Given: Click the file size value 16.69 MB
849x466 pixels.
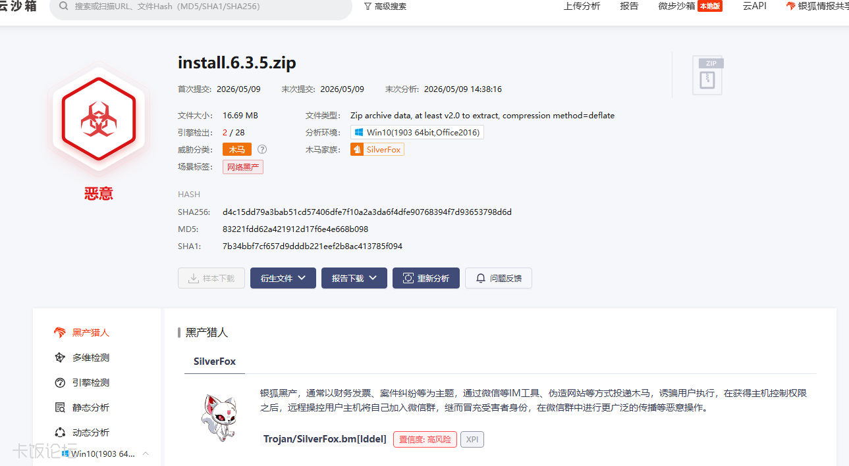Looking at the screenshot, I should [x=240, y=115].
